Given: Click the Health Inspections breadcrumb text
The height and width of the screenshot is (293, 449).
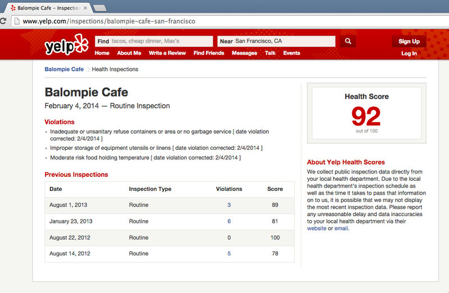Looking at the screenshot, I should pos(115,69).
